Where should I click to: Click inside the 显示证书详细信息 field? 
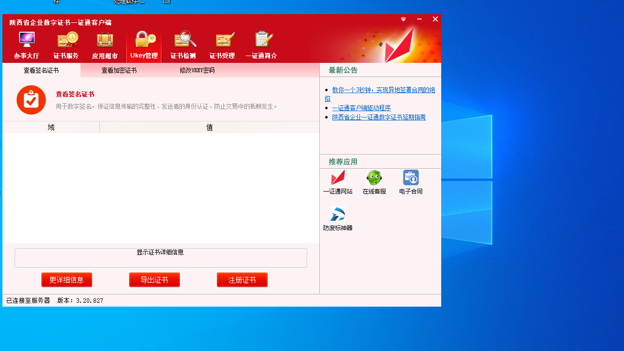160,257
